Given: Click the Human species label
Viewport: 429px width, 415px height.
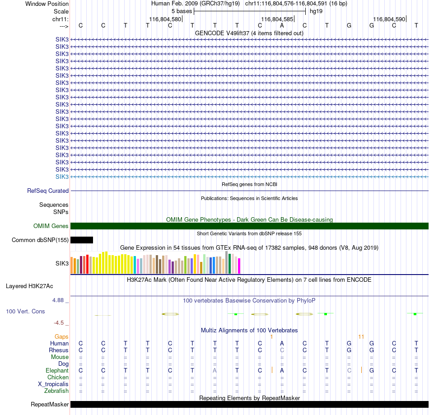Looking at the screenshot, I should pyautogui.click(x=59, y=344).
